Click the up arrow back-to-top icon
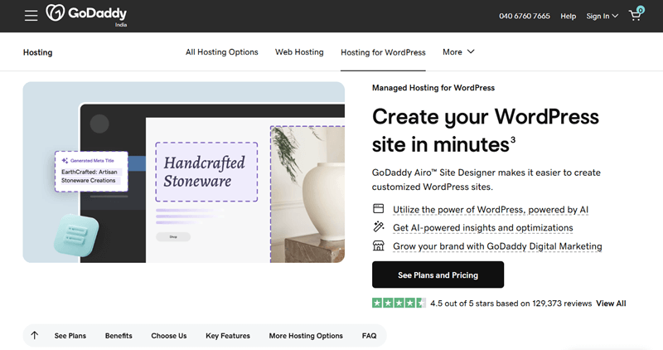 (35, 336)
